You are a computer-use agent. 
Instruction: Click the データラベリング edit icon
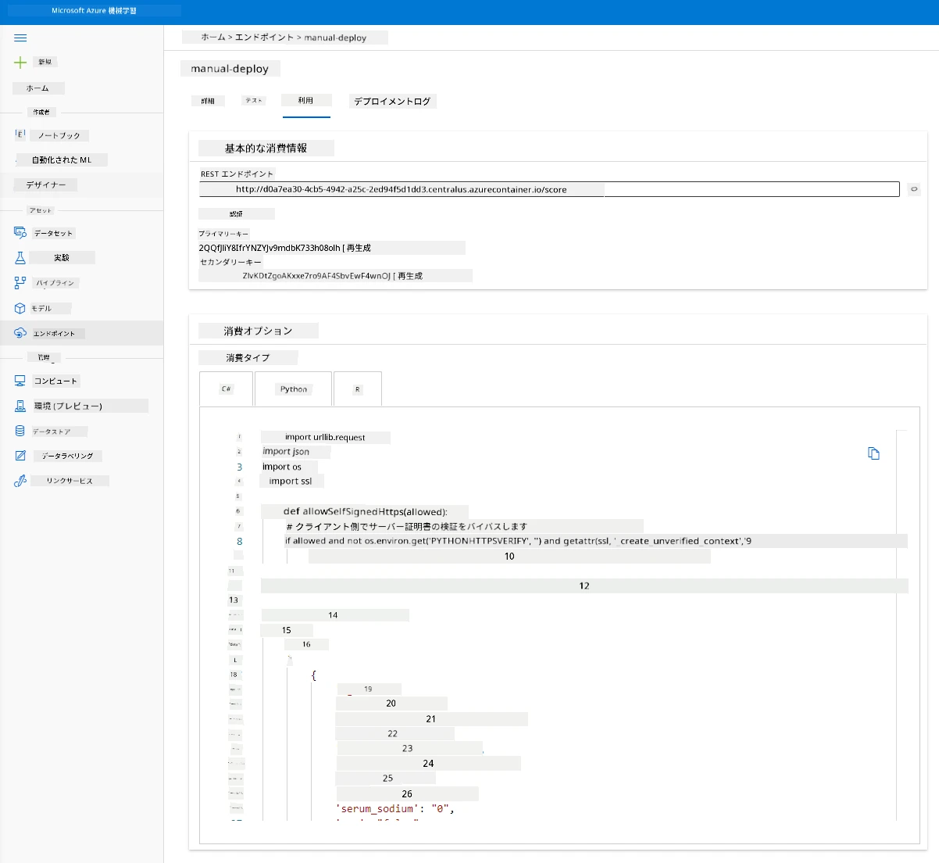click(20, 456)
